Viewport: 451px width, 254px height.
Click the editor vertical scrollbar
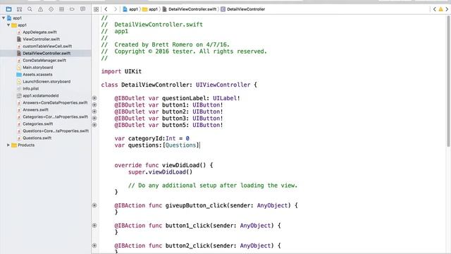click(x=448, y=82)
